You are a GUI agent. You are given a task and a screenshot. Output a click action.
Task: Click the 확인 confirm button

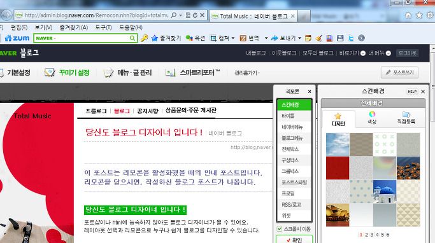294,240
